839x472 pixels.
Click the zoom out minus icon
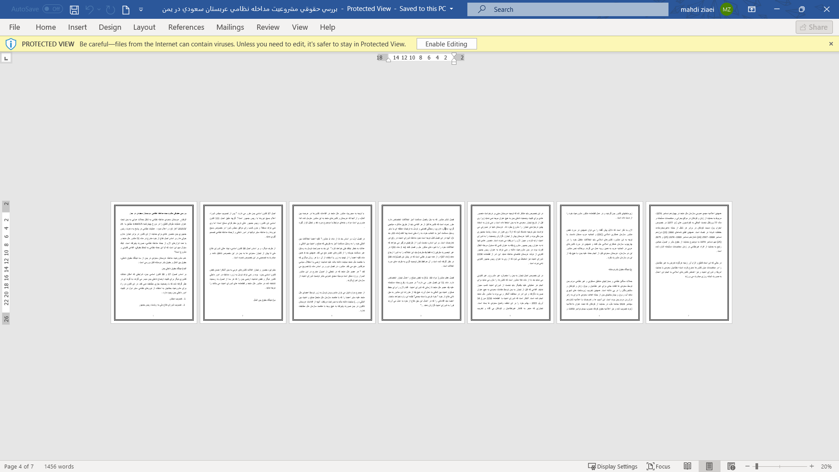pos(747,466)
